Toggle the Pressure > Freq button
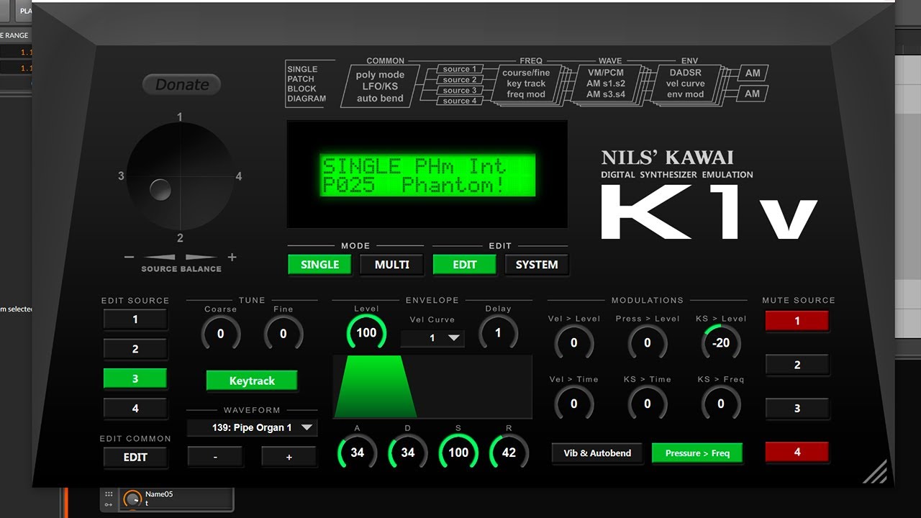 tap(697, 453)
